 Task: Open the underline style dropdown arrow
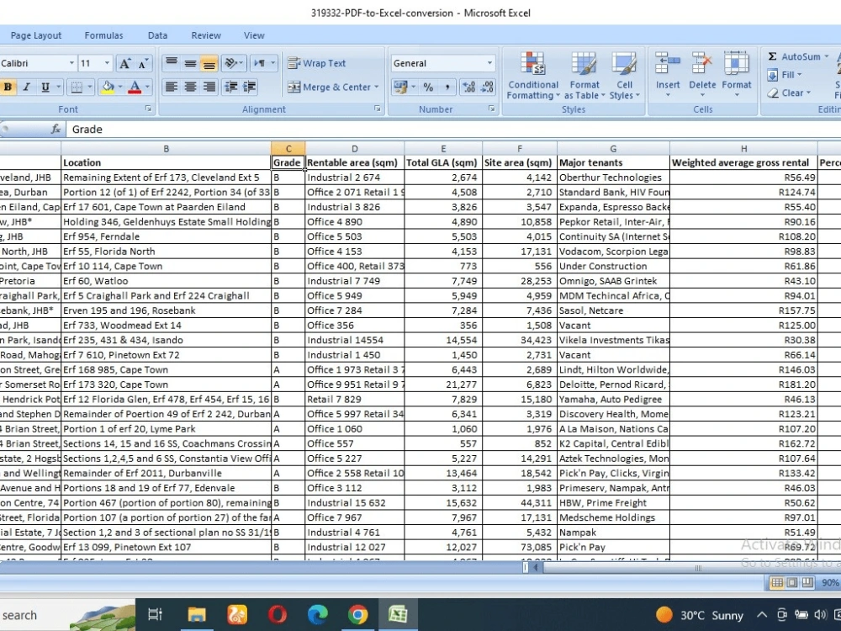click(x=59, y=87)
